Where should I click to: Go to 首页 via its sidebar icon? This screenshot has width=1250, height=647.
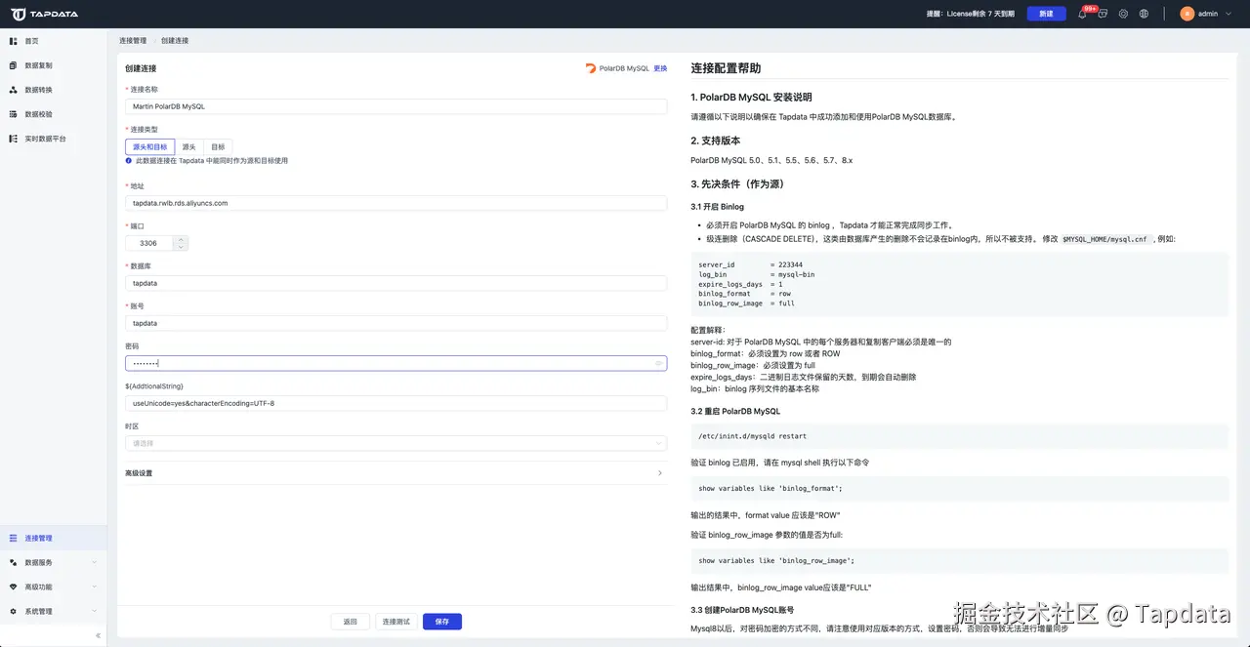click(x=13, y=41)
